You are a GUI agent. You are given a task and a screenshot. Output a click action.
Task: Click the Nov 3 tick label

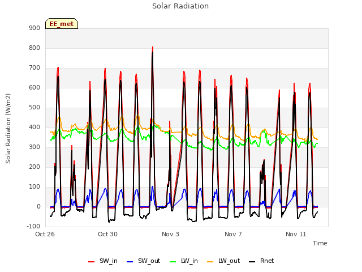[x=170, y=234]
